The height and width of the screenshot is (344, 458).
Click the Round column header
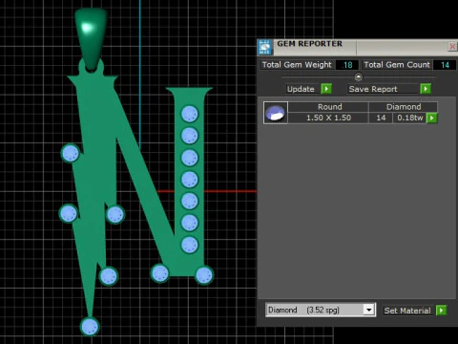point(328,107)
